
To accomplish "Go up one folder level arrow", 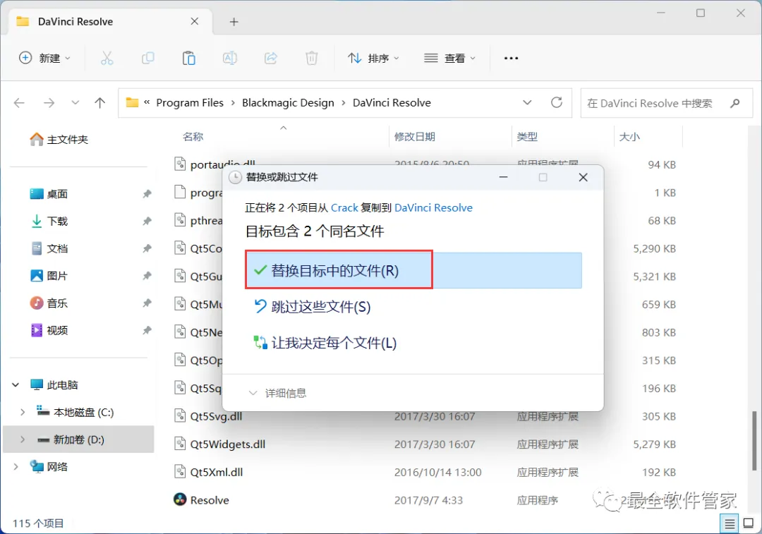I will (99, 102).
